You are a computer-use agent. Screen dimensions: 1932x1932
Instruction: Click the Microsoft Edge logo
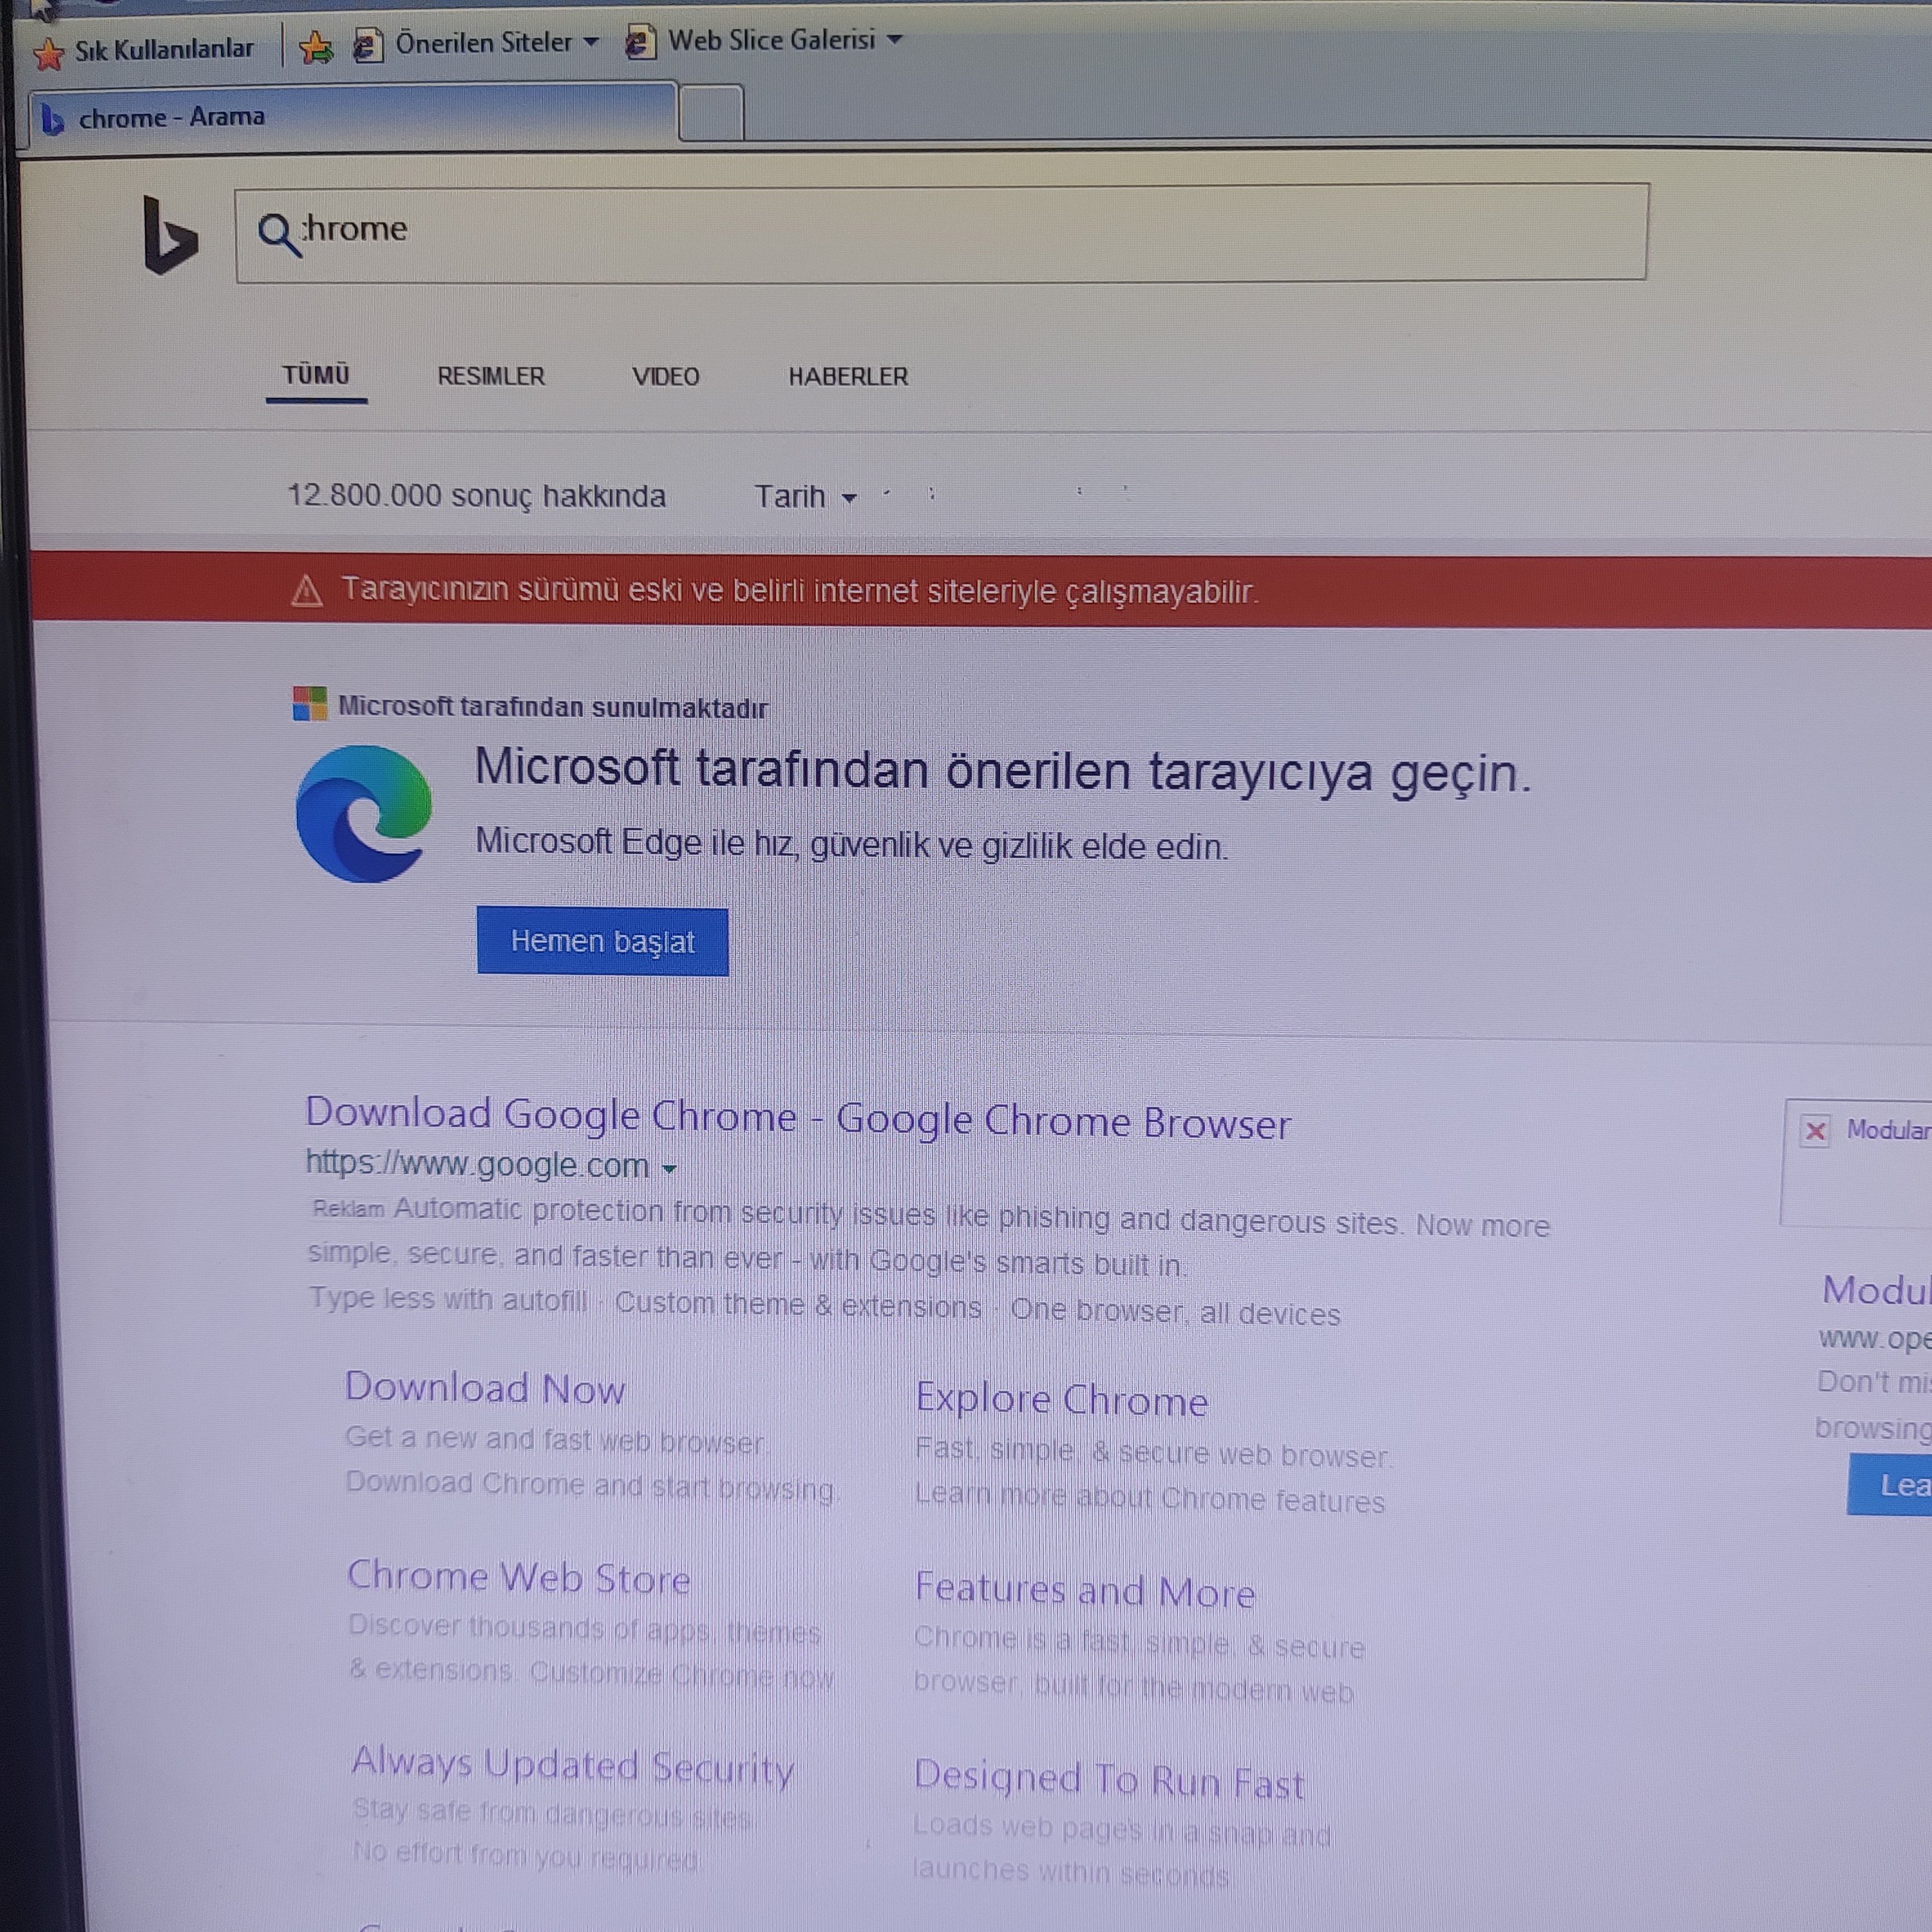pos(364,814)
